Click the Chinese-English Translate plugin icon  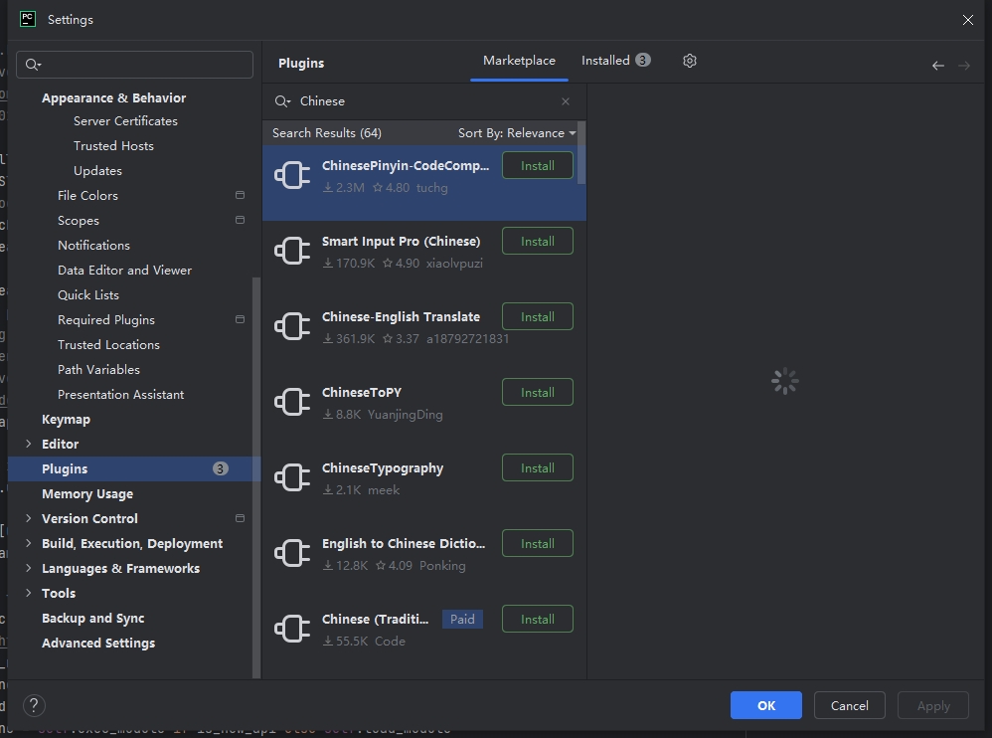coord(292,326)
